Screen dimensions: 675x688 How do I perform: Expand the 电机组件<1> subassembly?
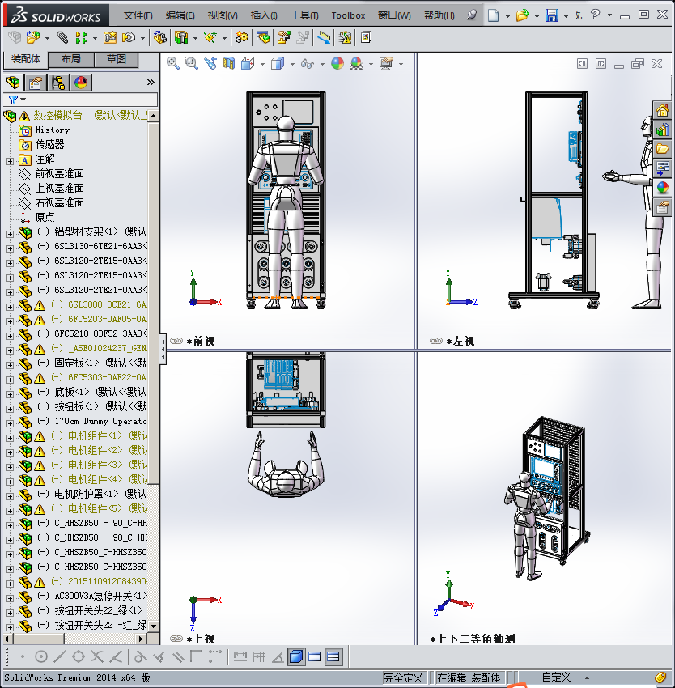click(x=10, y=438)
